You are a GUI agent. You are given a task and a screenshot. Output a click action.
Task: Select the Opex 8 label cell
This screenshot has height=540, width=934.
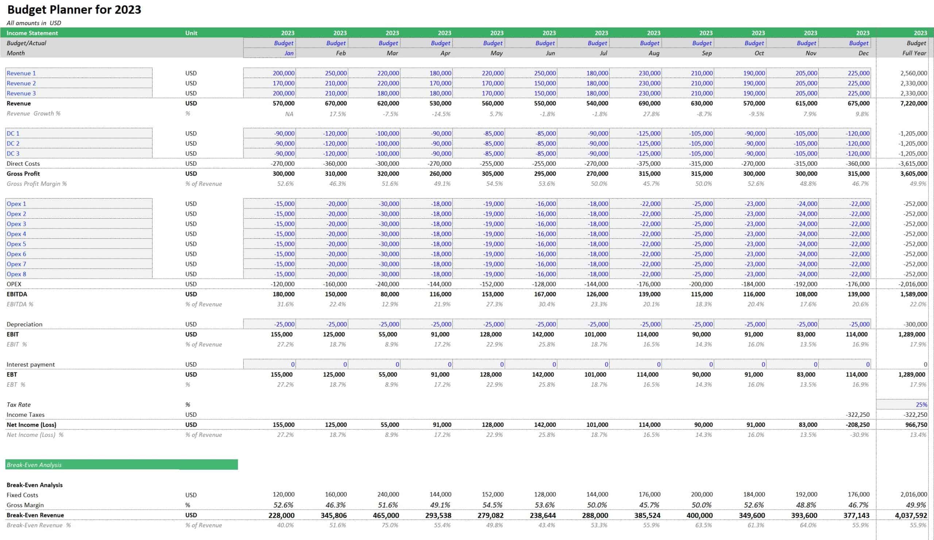(x=78, y=274)
